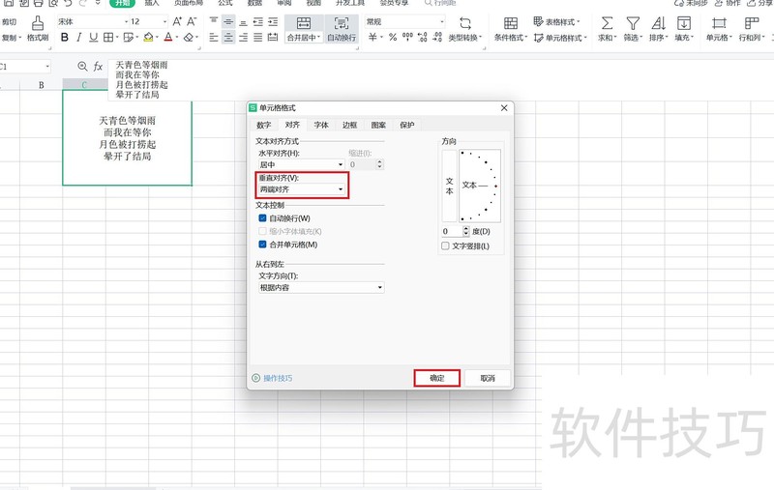Uncheck the 自动换行 wrap text checkbox
Screen dimensions: 774x490
click(x=263, y=218)
